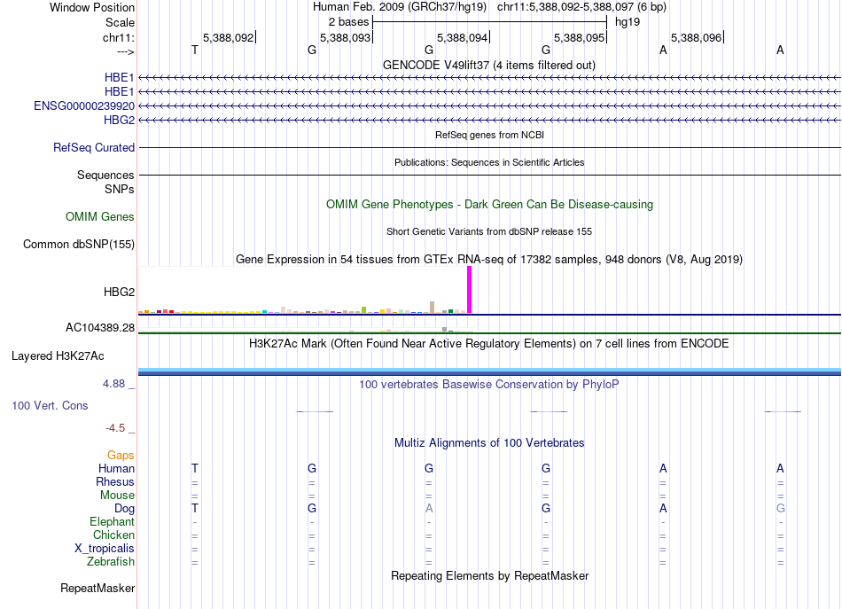Click the HBG2 label beside the GTEx bar chart
The height and width of the screenshot is (609, 842).
tap(119, 292)
